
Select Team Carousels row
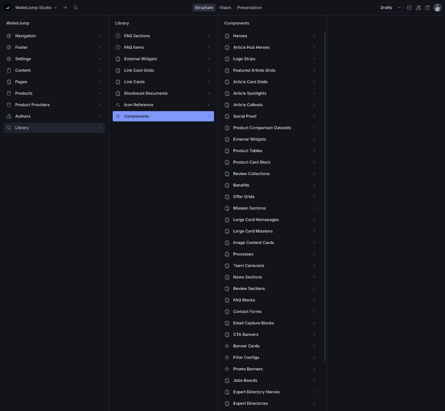(270, 265)
